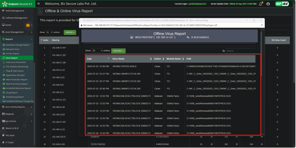296x148 pixels.
Task: Click the Edge read aloud icon
Action: (262, 25)
